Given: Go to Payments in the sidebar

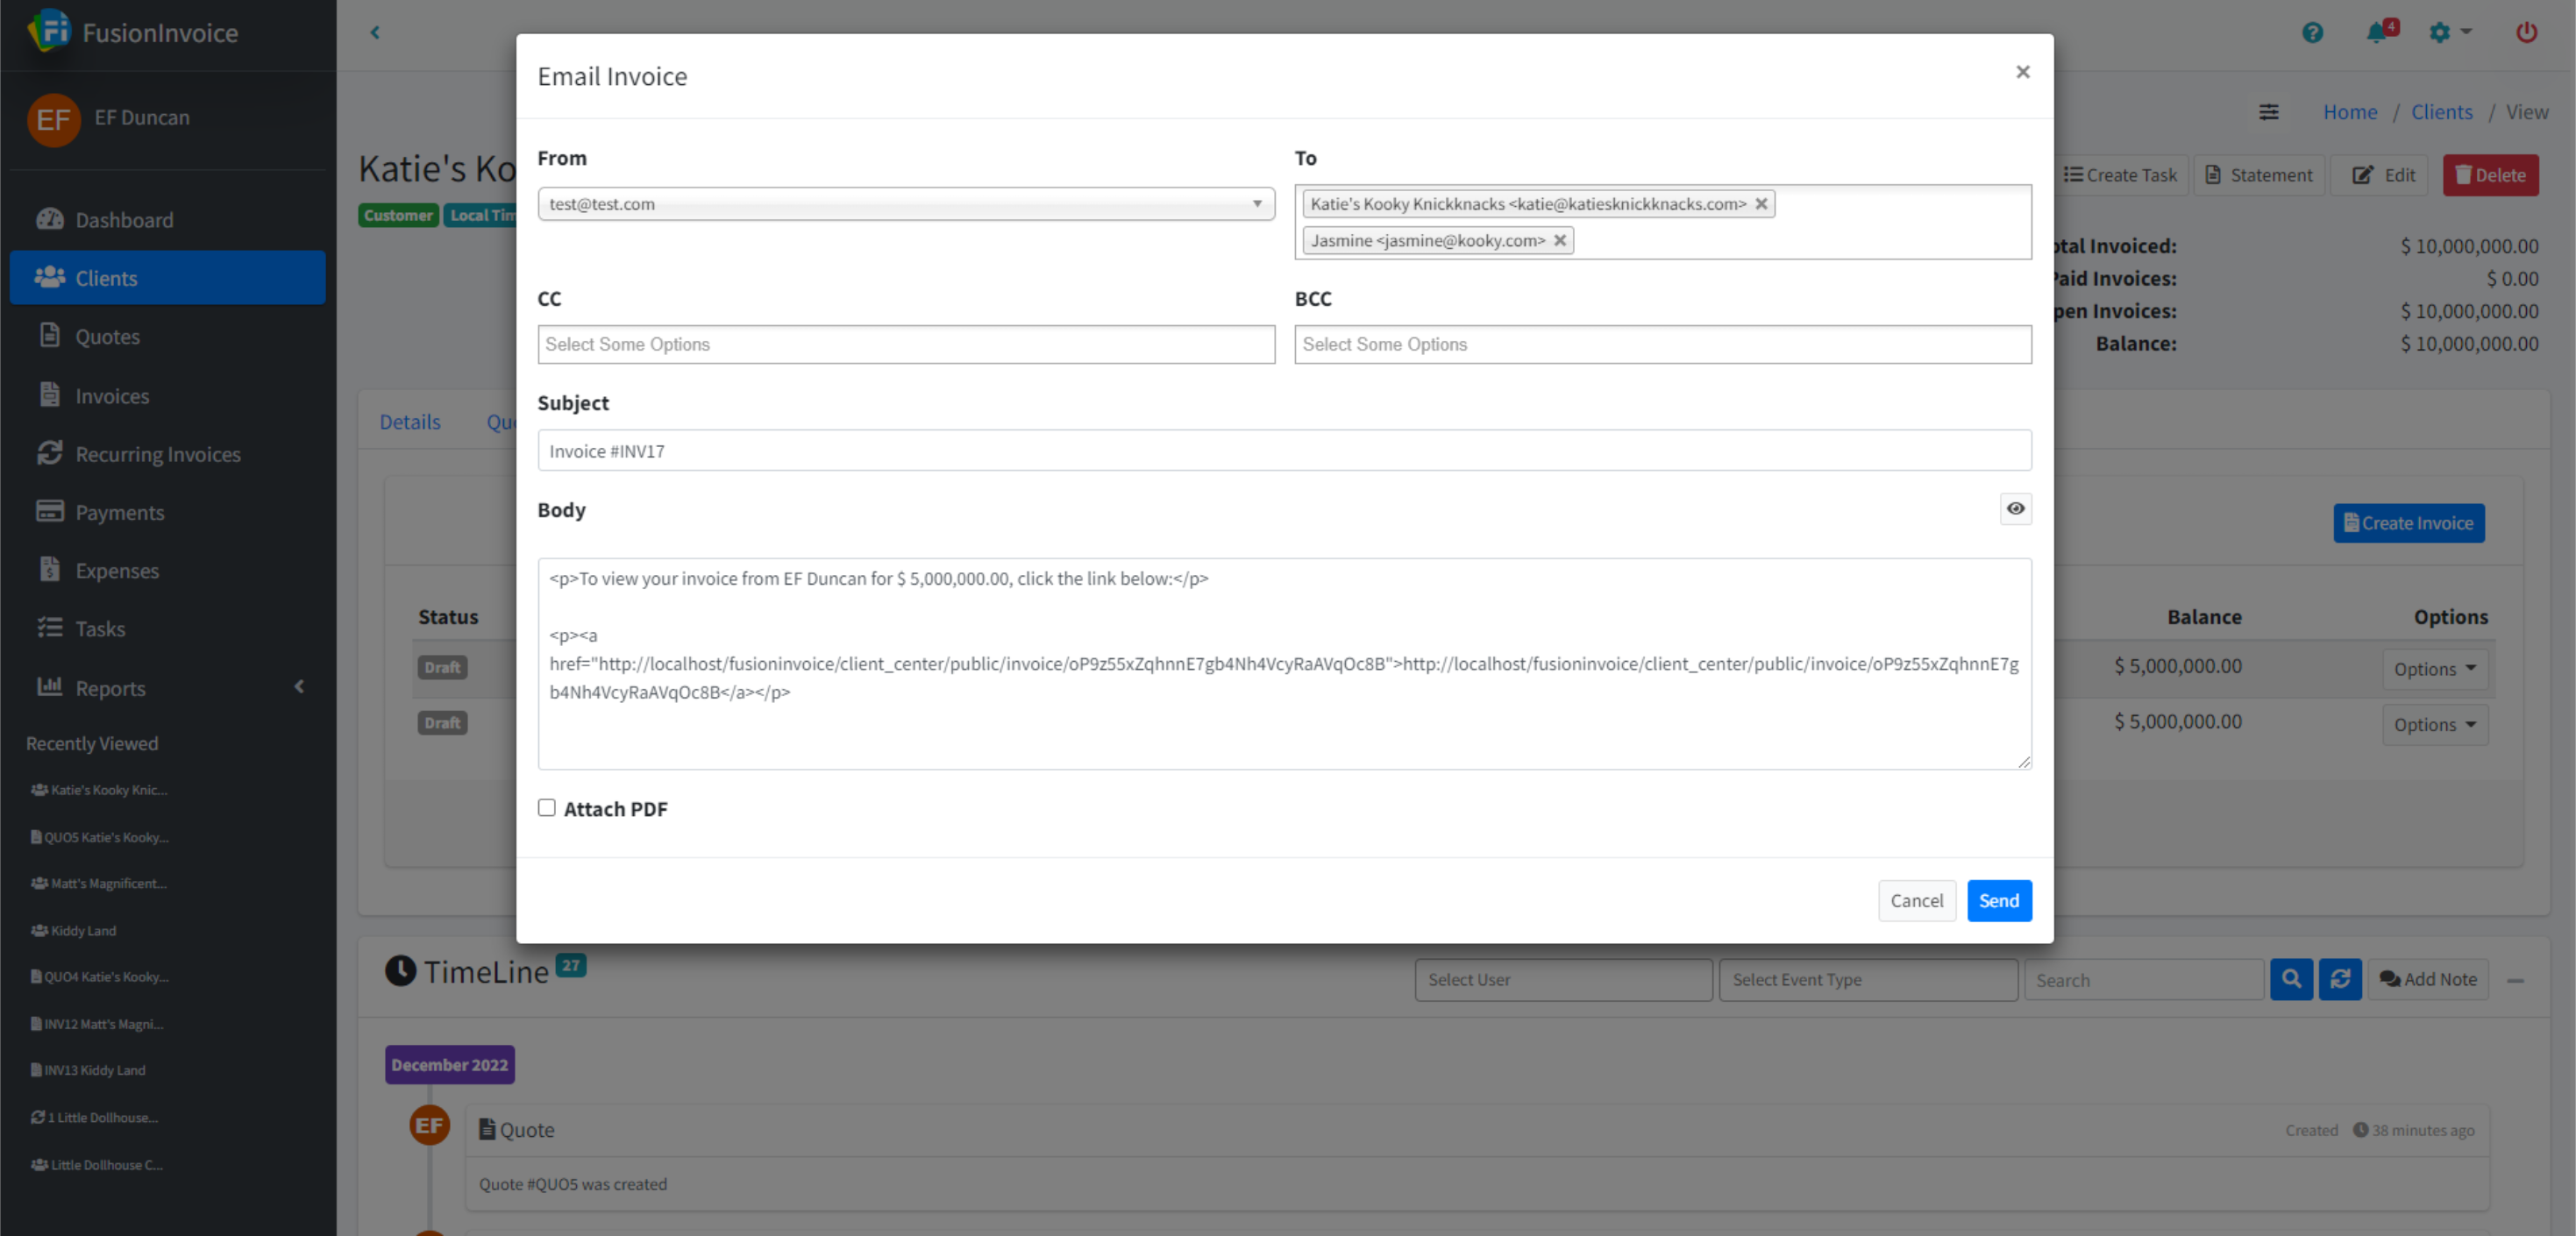Looking at the screenshot, I should tap(119, 513).
